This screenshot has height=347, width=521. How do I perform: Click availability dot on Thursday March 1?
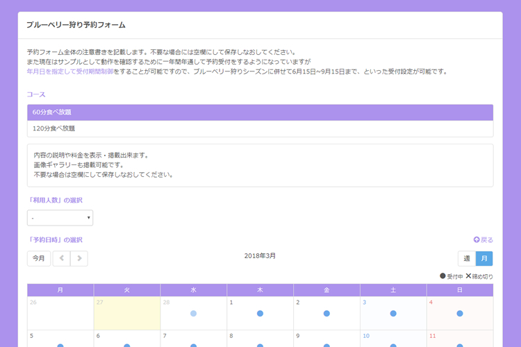(x=260, y=314)
